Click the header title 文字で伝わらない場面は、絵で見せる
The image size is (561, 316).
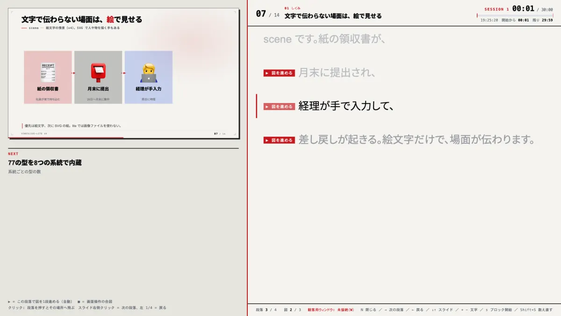333,16
